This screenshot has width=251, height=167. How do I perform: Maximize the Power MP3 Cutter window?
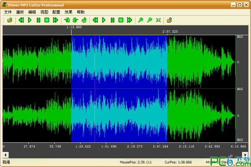[240, 5]
